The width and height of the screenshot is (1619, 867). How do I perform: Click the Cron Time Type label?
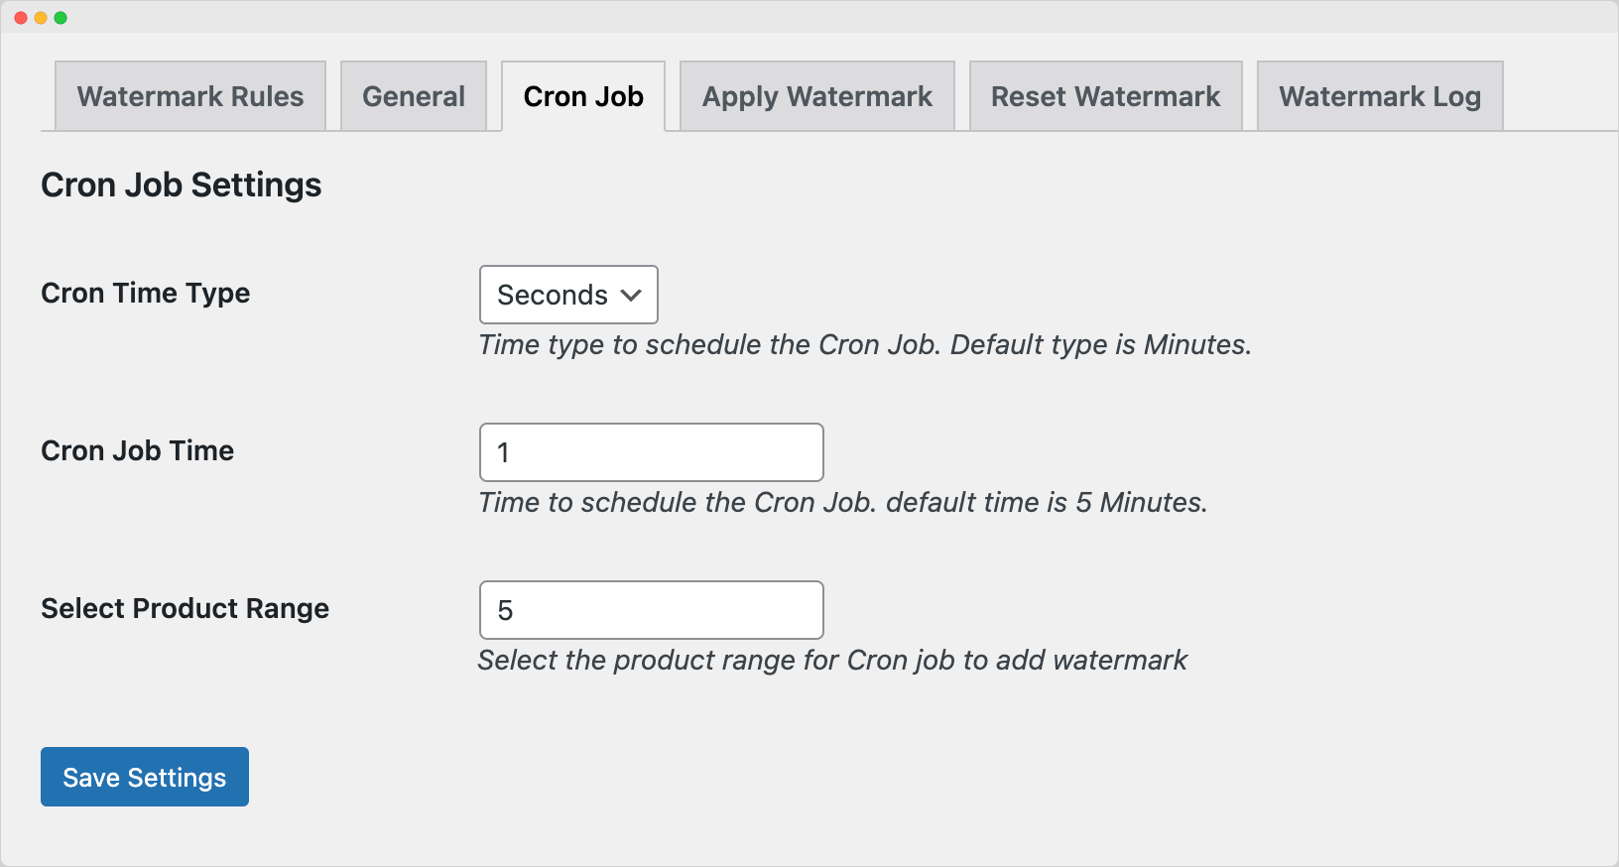pyautogui.click(x=146, y=294)
